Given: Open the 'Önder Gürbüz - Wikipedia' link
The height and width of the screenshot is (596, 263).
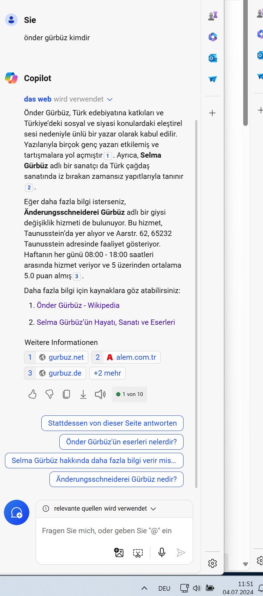Looking at the screenshot, I should coord(78,305).
